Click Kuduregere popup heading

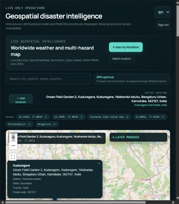[21, 166]
